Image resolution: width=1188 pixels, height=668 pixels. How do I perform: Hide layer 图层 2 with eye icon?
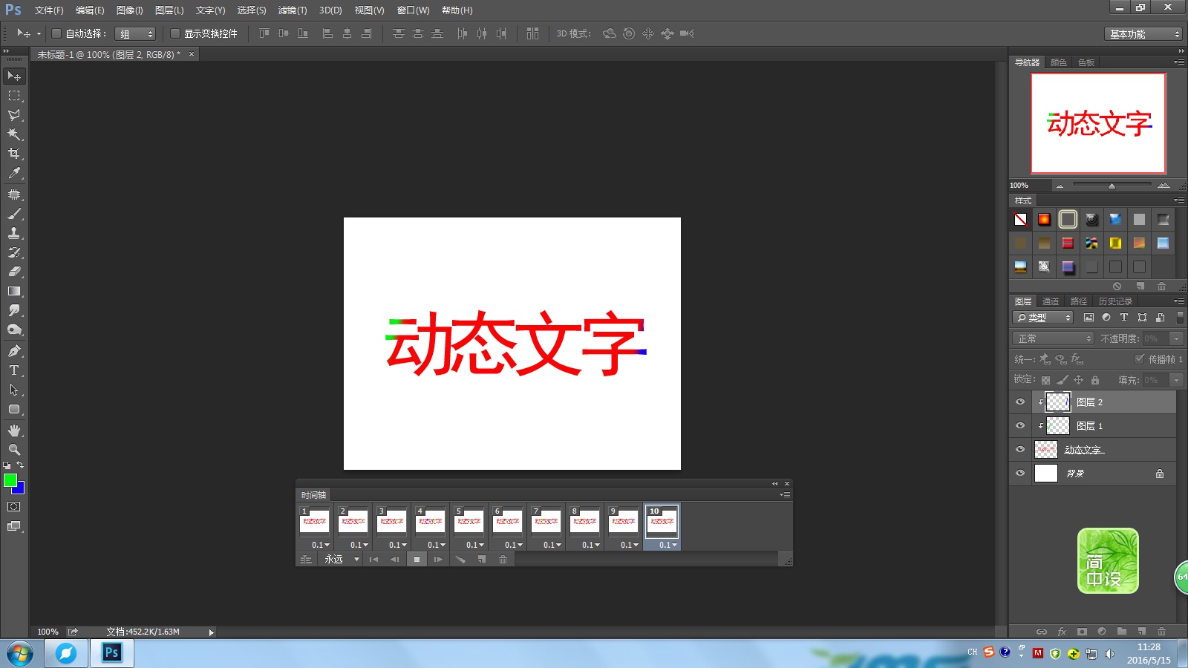point(1020,402)
